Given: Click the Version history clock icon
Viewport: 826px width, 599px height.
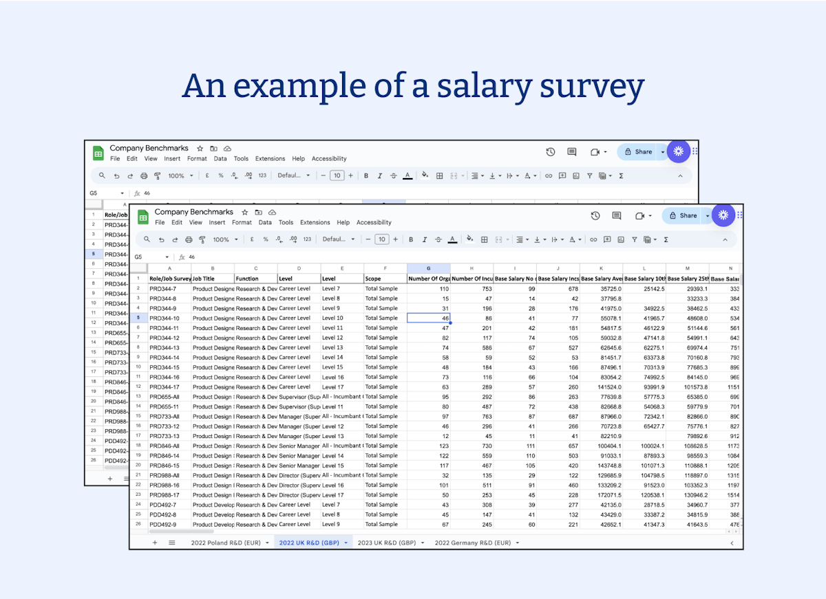Looking at the screenshot, I should [x=595, y=215].
